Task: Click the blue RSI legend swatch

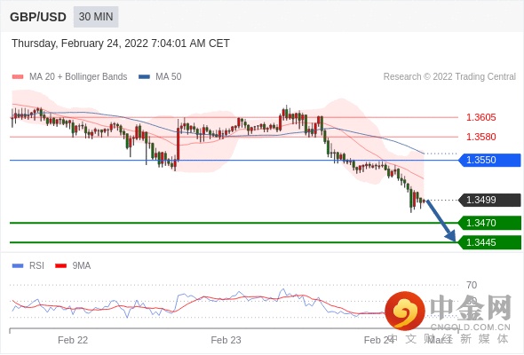Action: 18,266
